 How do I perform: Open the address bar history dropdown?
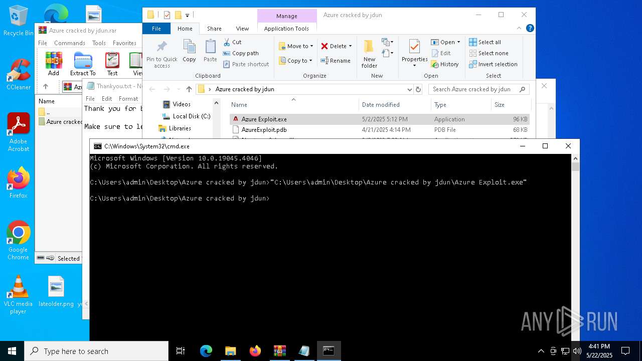[x=410, y=89]
